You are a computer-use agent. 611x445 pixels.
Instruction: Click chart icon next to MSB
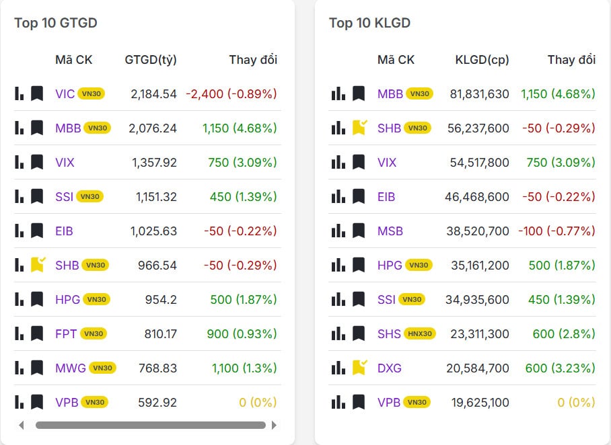click(338, 231)
